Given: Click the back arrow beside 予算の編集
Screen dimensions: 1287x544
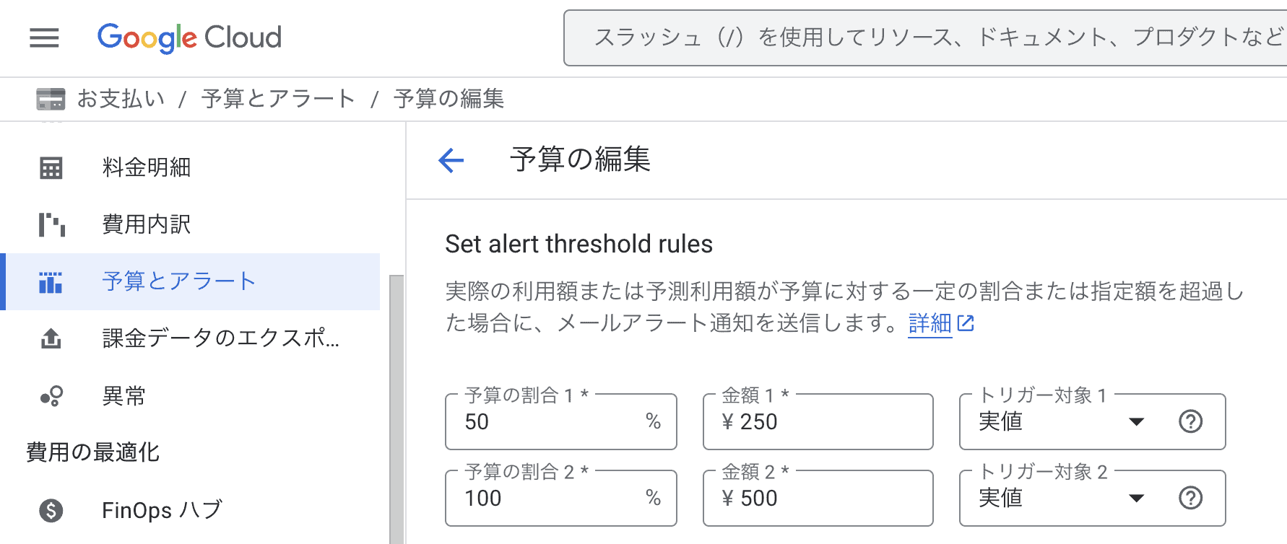Looking at the screenshot, I should [x=451, y=161].
